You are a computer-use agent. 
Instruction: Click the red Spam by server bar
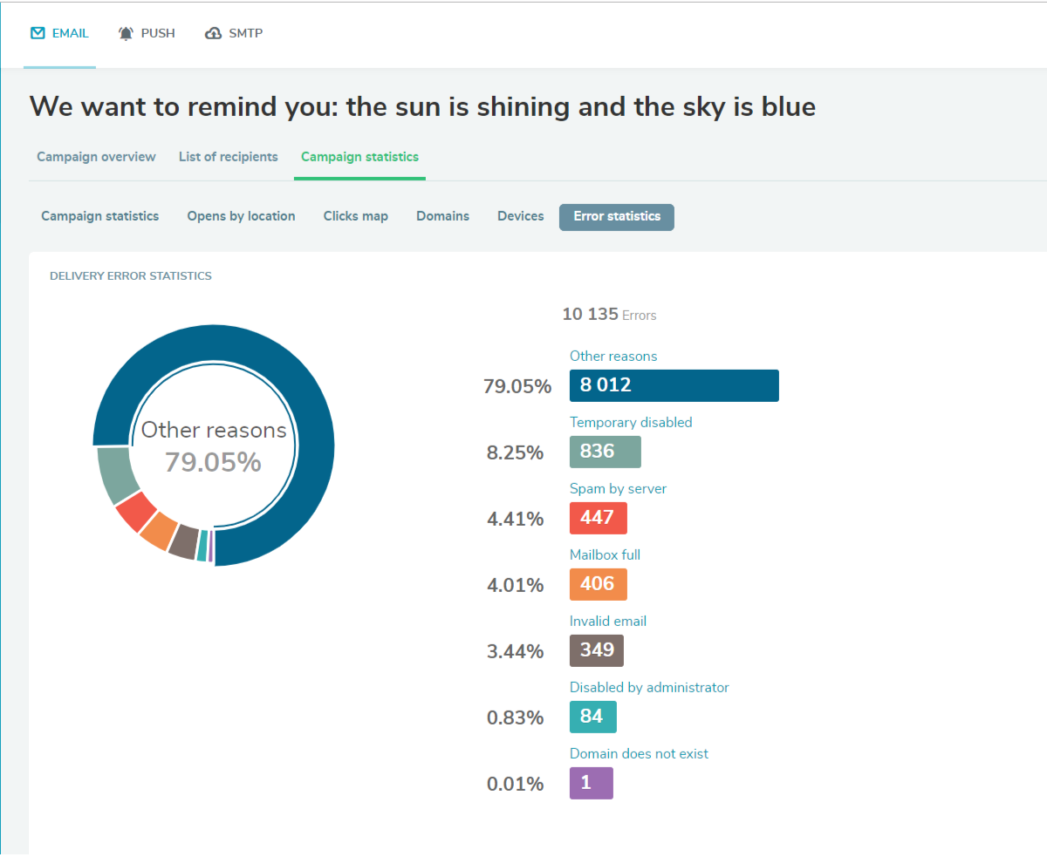pyautogui.click(x=598, y=518)
